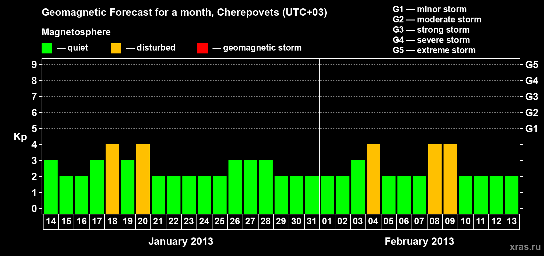The width and height of the screenshot is (544, 256).
Task: Click date label 12 on the axis
Action: 496,221
